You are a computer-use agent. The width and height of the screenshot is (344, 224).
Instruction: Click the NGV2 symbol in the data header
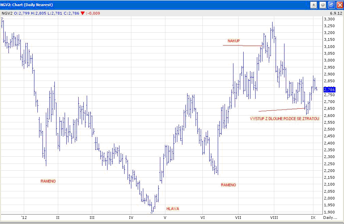pyautogui.click(x=7, y=13)
